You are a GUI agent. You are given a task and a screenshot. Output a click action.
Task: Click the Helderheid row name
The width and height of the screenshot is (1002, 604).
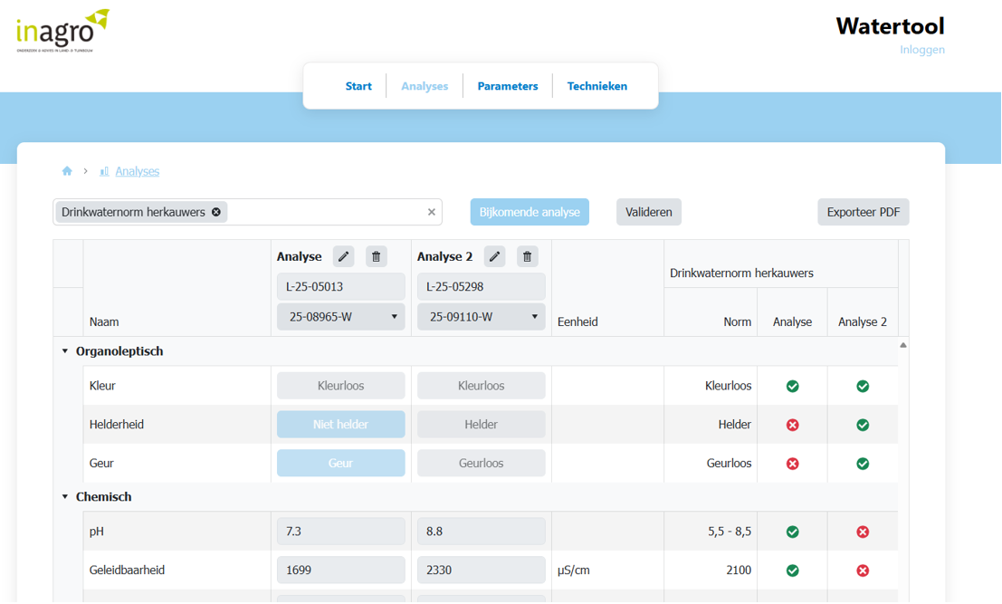click(x=116, y=425)
